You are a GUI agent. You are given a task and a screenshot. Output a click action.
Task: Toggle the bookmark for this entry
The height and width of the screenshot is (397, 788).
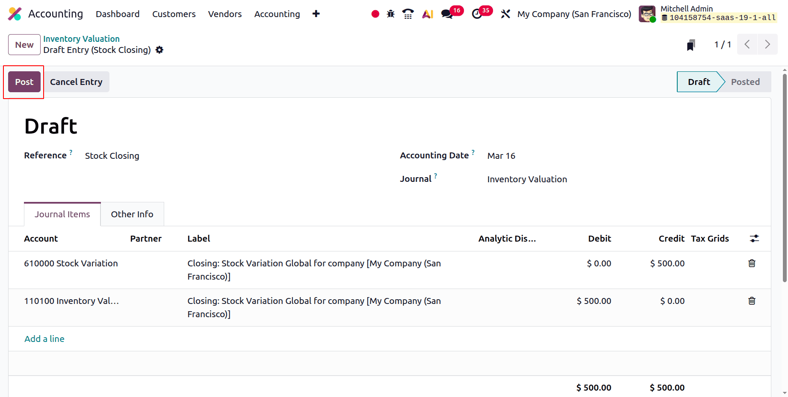point(691,44)
